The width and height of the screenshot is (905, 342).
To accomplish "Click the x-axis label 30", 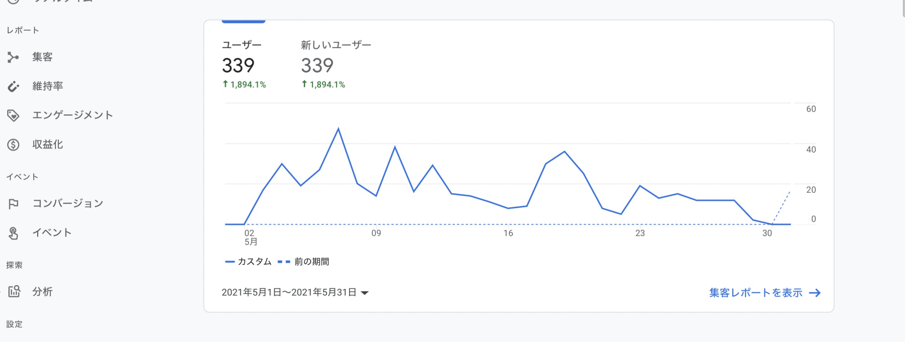I will 767,233.
